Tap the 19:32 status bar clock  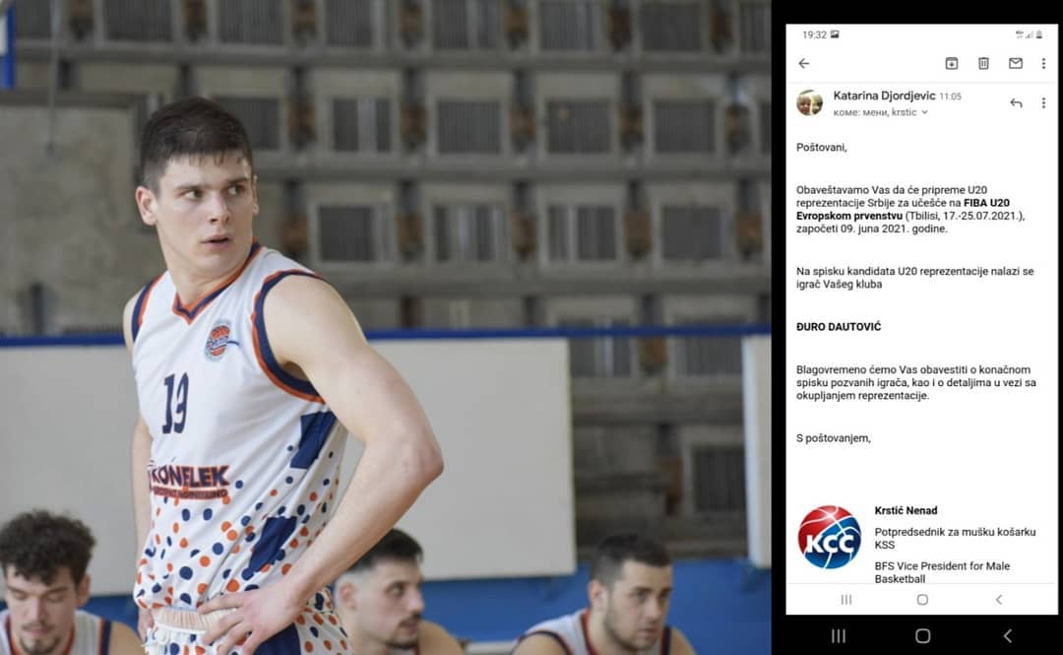click(814, 34)
